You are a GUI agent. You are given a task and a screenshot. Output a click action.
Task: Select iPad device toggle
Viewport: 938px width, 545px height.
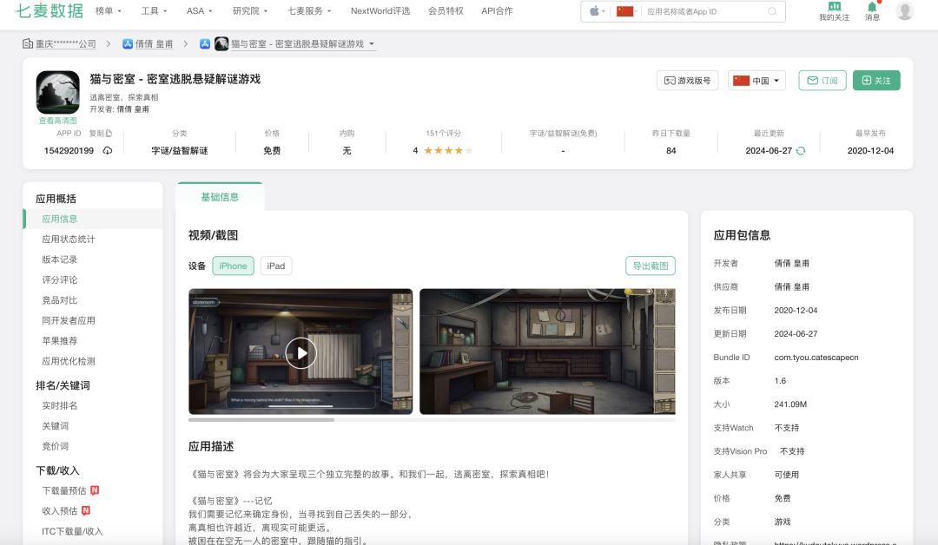276,266
